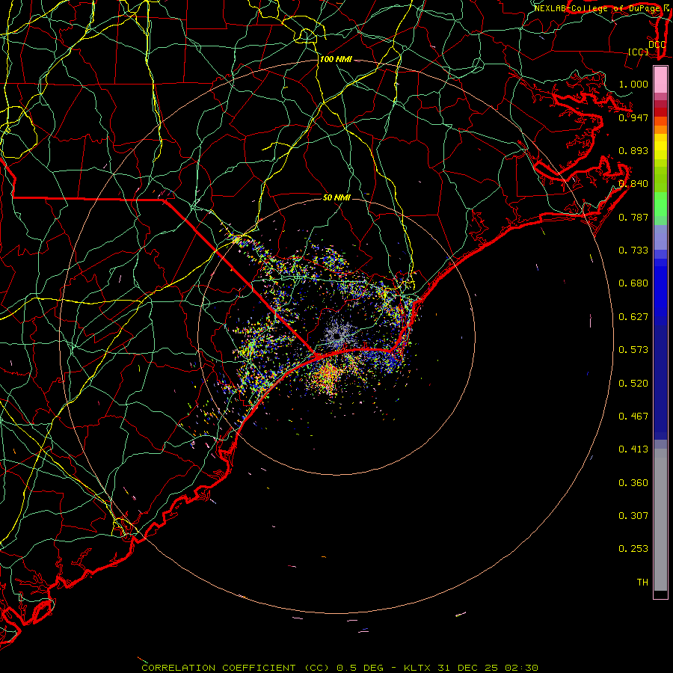Click the 0.413 scale value
673x673 pixels.
click(x=633, y=449)
